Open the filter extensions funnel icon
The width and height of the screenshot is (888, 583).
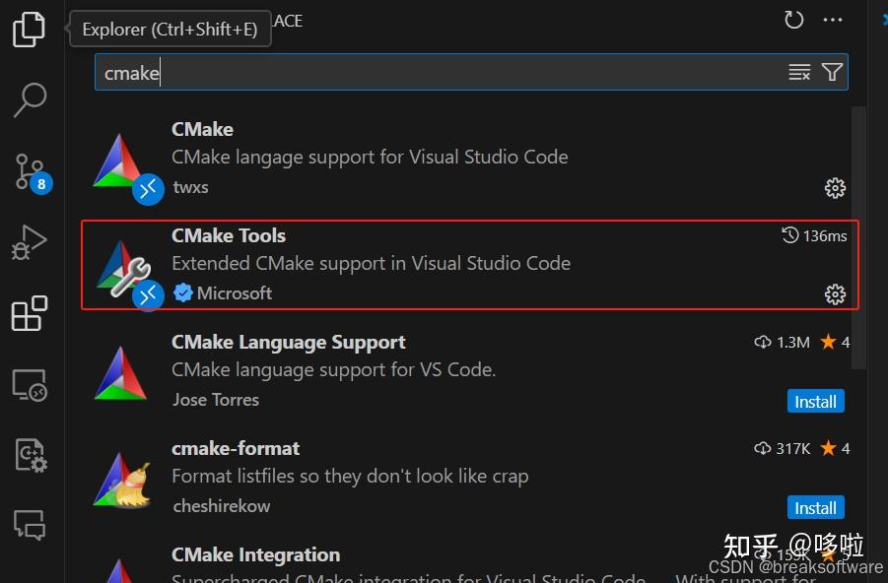coord(832,71)
